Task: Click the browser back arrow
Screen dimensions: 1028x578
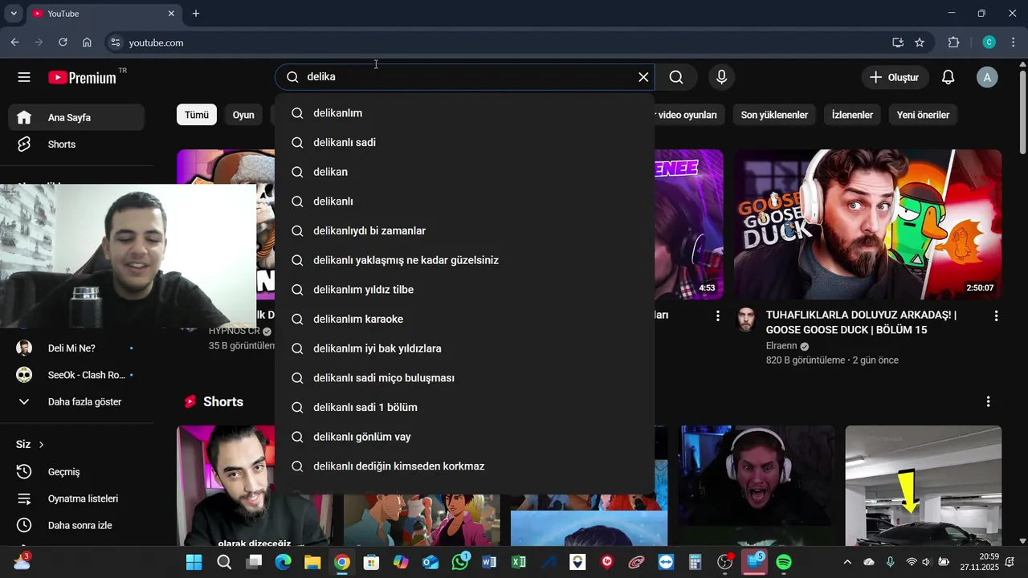Action: 14,43
